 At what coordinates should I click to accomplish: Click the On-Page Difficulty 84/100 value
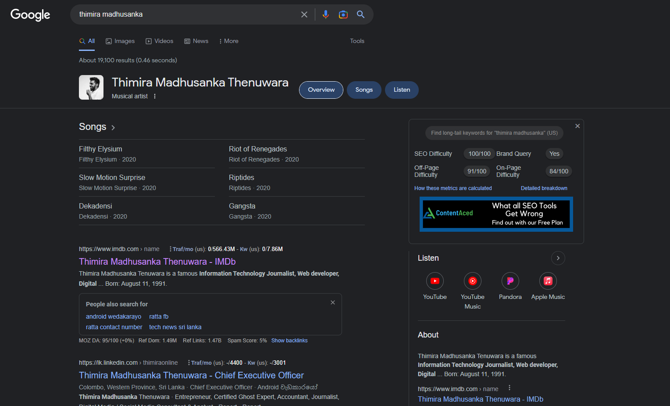point(559,171)
